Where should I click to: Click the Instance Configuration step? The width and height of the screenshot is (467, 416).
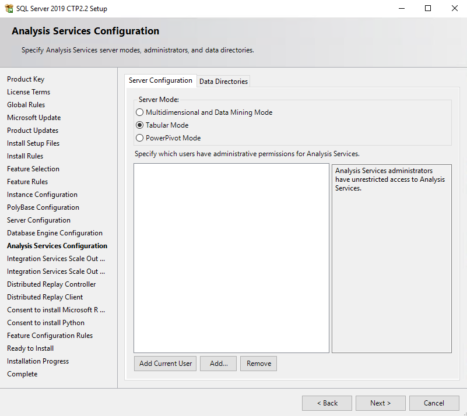click(43, 195)
